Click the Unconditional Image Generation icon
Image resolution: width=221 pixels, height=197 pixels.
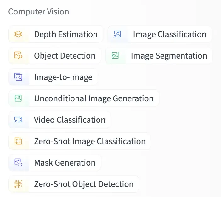(18, 98)
